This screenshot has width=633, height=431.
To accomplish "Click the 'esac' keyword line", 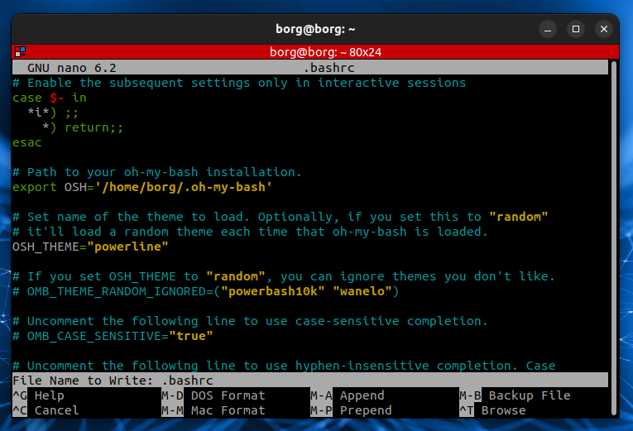I will [x=26, y=142].
